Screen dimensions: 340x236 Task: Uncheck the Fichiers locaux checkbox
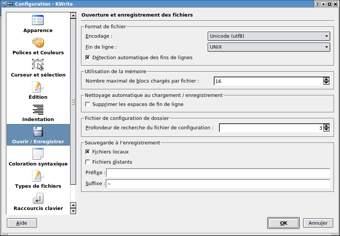point(88,152)
